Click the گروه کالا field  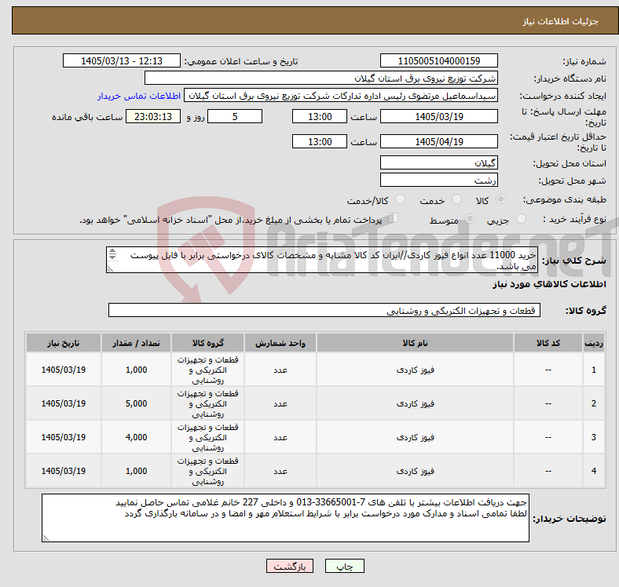[x=324, y=310]
